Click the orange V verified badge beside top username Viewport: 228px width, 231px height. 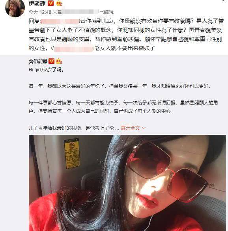51,3
